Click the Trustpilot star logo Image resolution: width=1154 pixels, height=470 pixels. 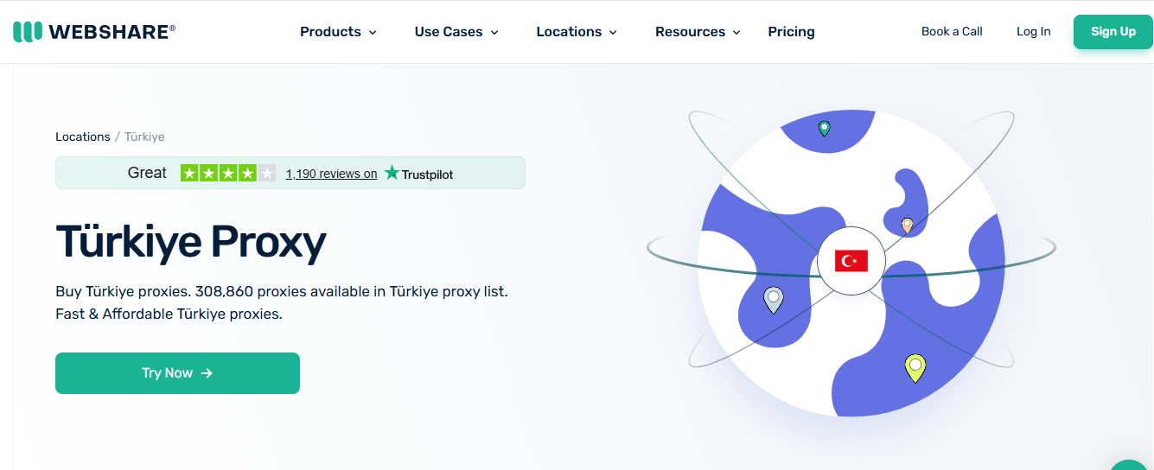(392, 173)
